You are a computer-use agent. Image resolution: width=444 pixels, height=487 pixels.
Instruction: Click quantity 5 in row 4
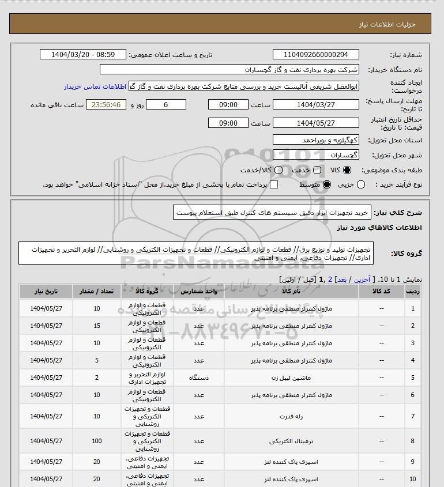(x=97, y=360)
